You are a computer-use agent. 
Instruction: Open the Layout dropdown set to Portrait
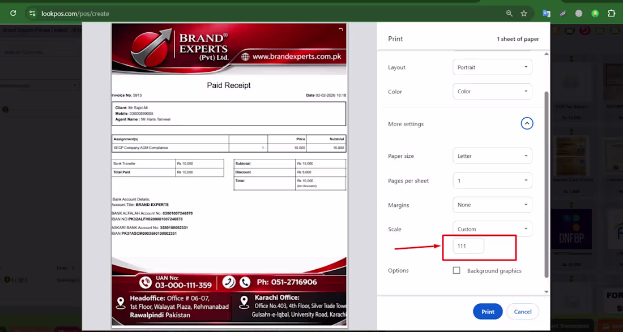492,67
